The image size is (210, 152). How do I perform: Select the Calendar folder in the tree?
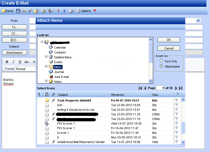tap(60, 47)
